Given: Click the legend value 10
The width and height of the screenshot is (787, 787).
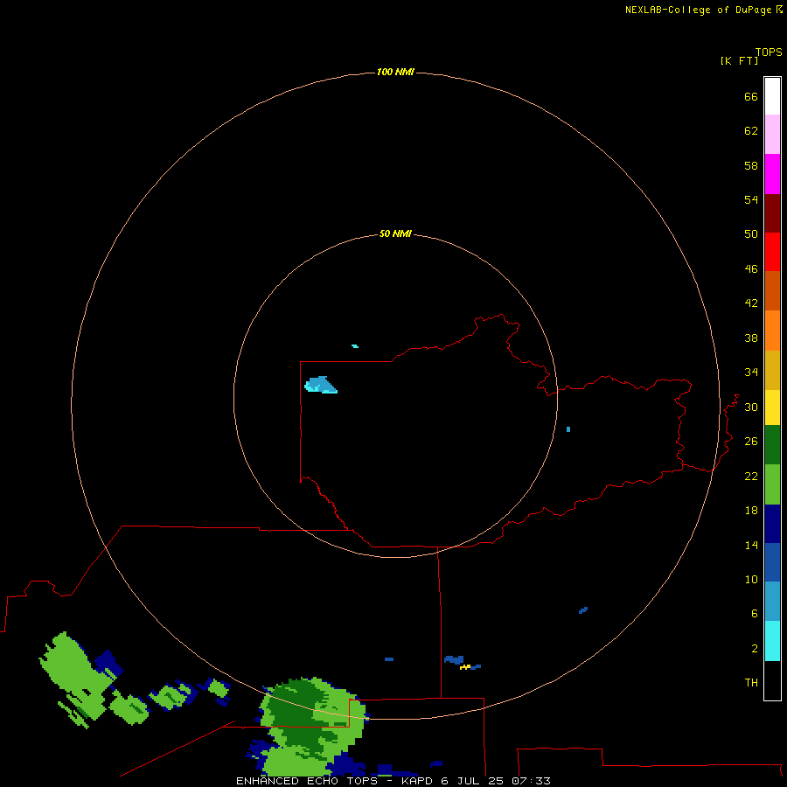Looking at the screenshot, I should click(x=751, y=579).
